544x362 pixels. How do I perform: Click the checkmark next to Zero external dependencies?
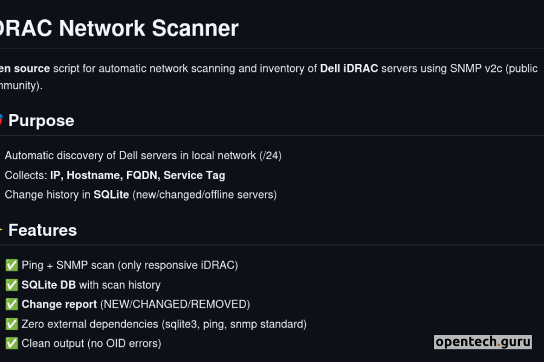pyautogui.click(x=11, y=324)
